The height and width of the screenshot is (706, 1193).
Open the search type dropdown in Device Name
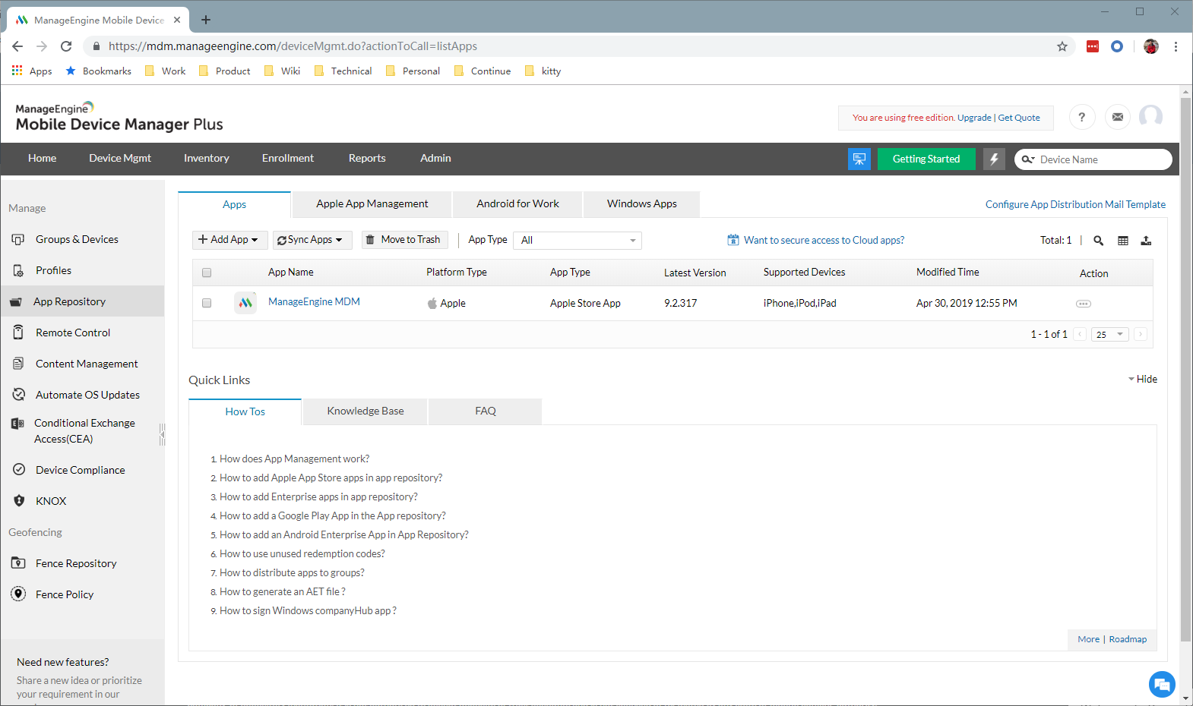point(1028,159)
